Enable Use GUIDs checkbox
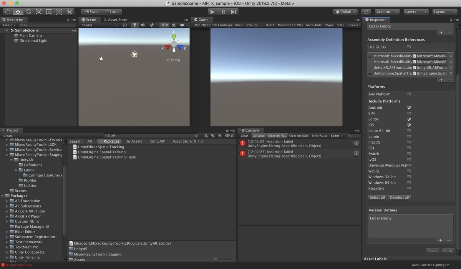 point(409,47)
